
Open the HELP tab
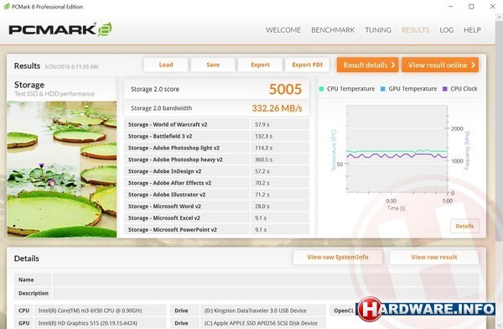click(472, 30)
